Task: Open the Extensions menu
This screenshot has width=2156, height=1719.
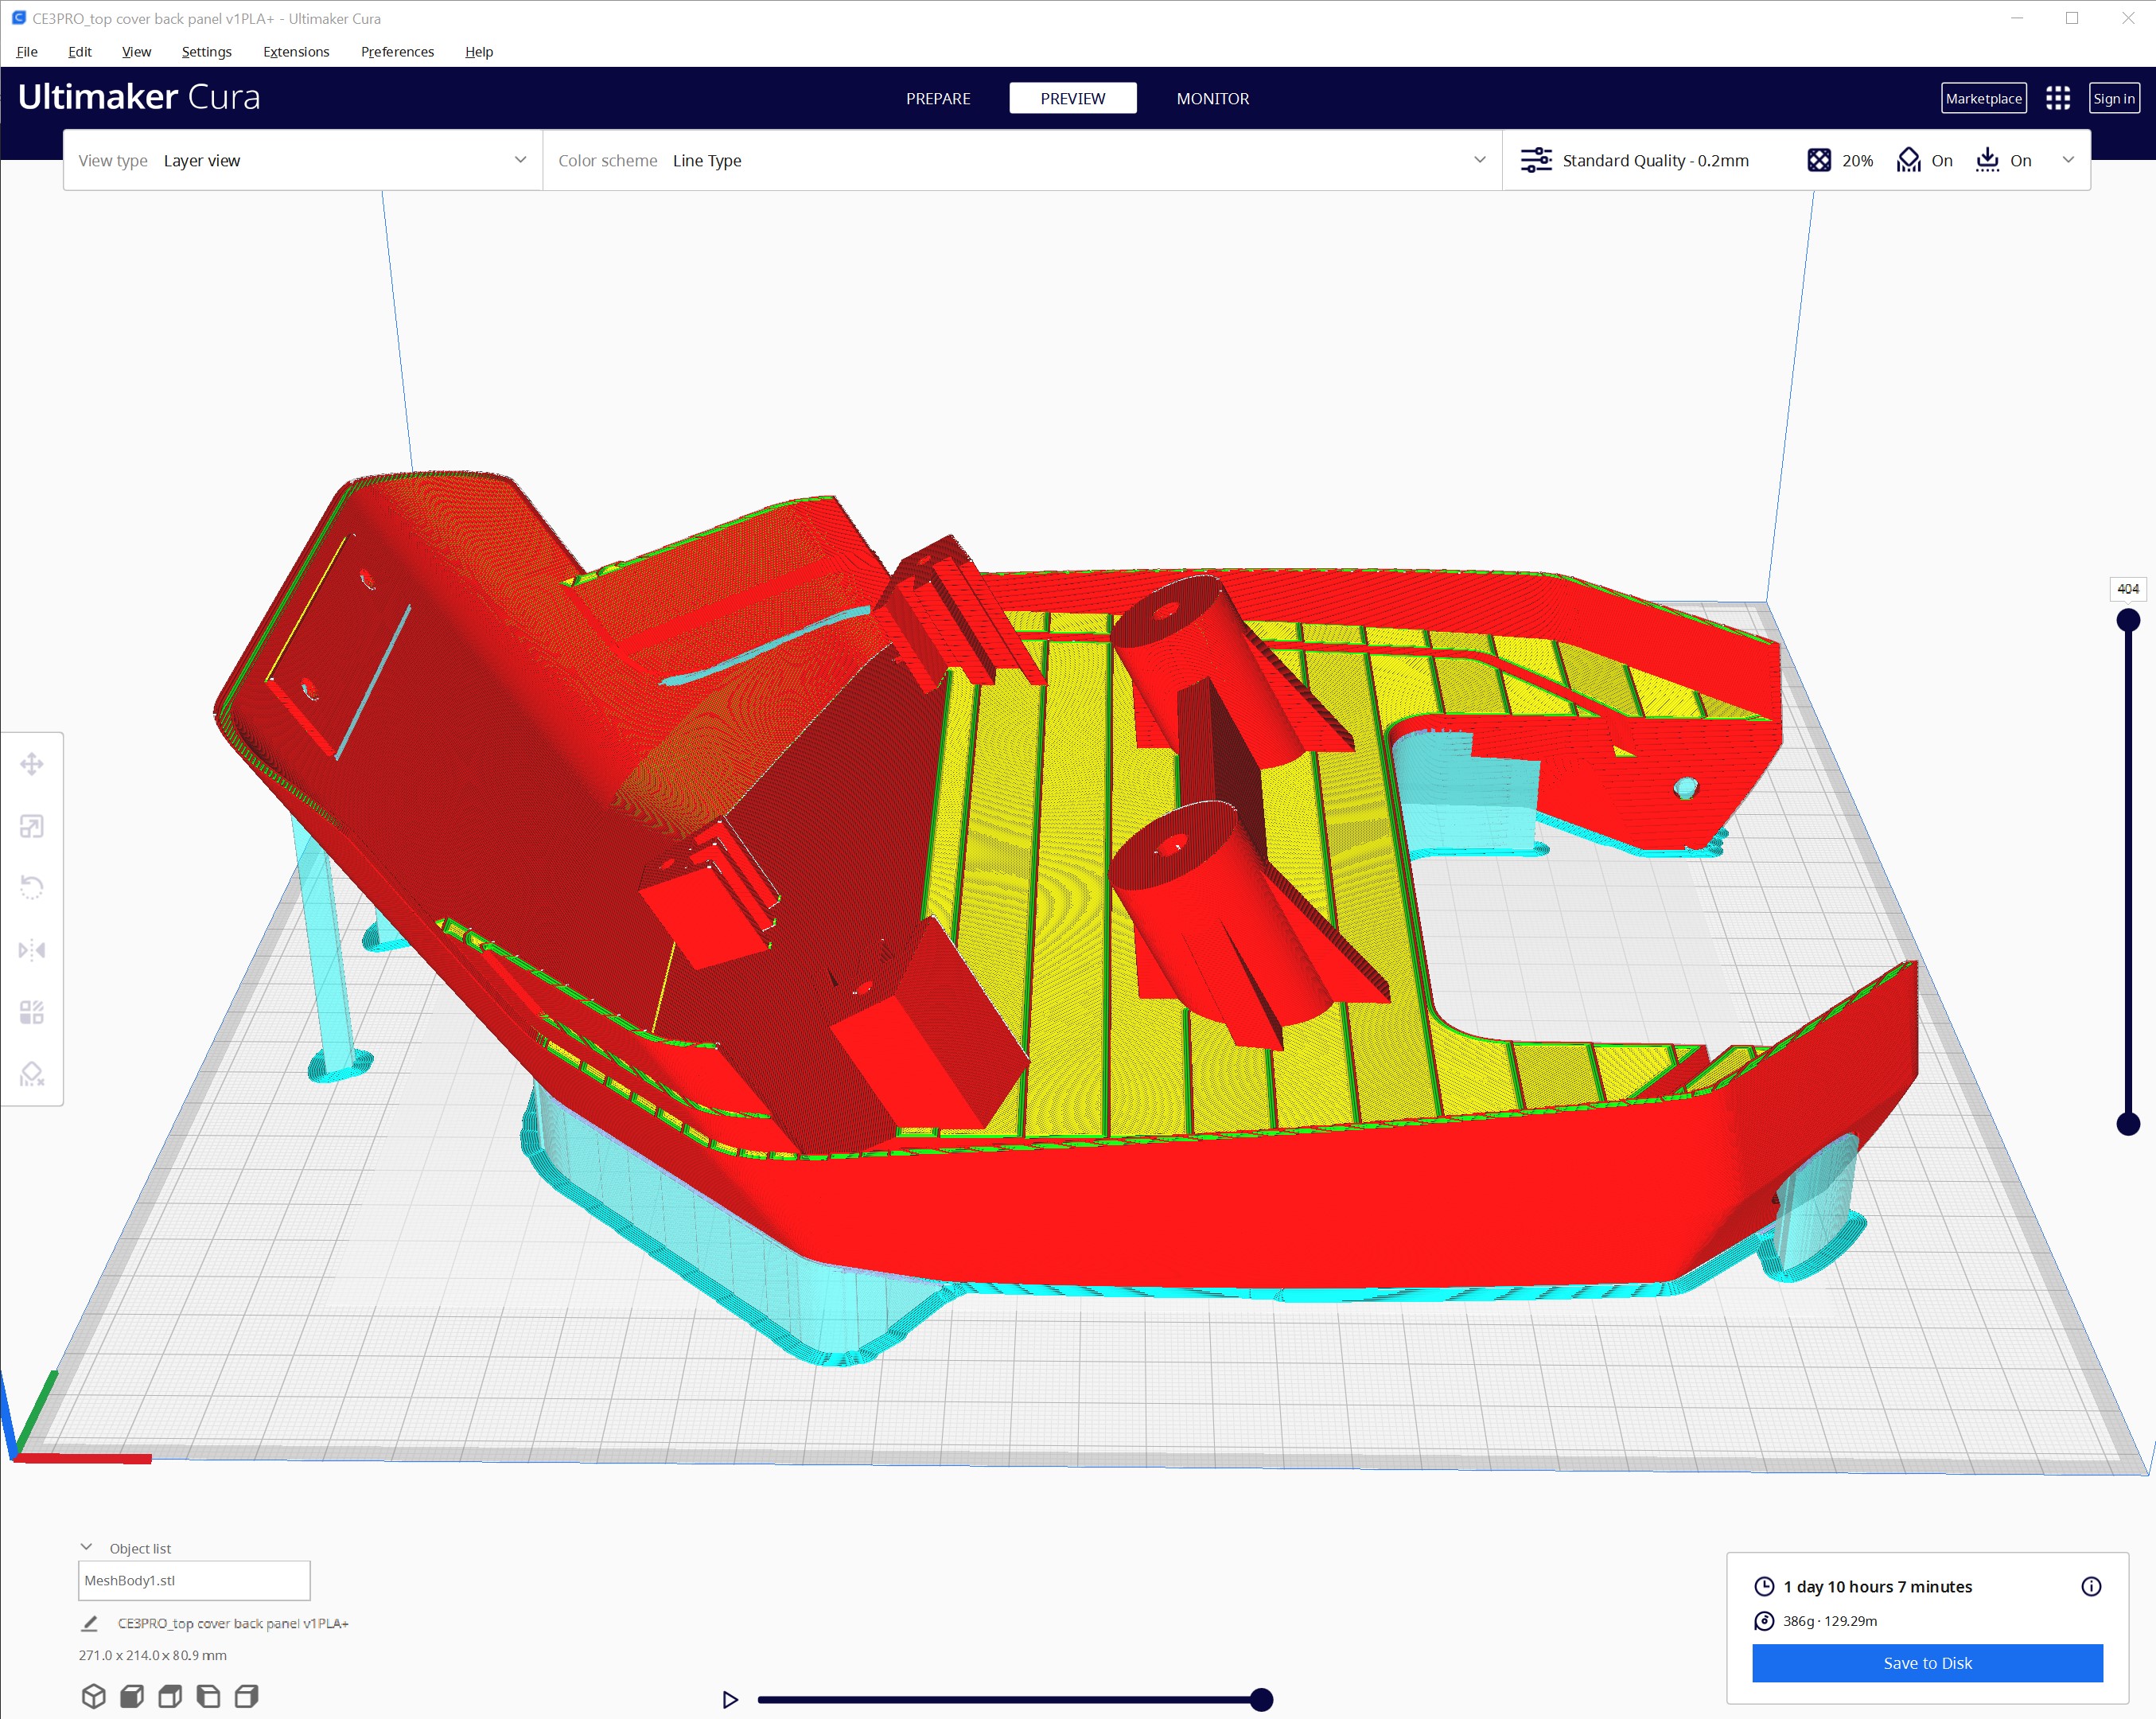Action: tap(295, 52)
